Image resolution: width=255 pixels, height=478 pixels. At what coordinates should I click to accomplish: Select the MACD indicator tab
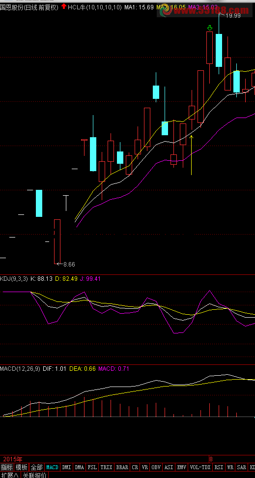point(53,467)
